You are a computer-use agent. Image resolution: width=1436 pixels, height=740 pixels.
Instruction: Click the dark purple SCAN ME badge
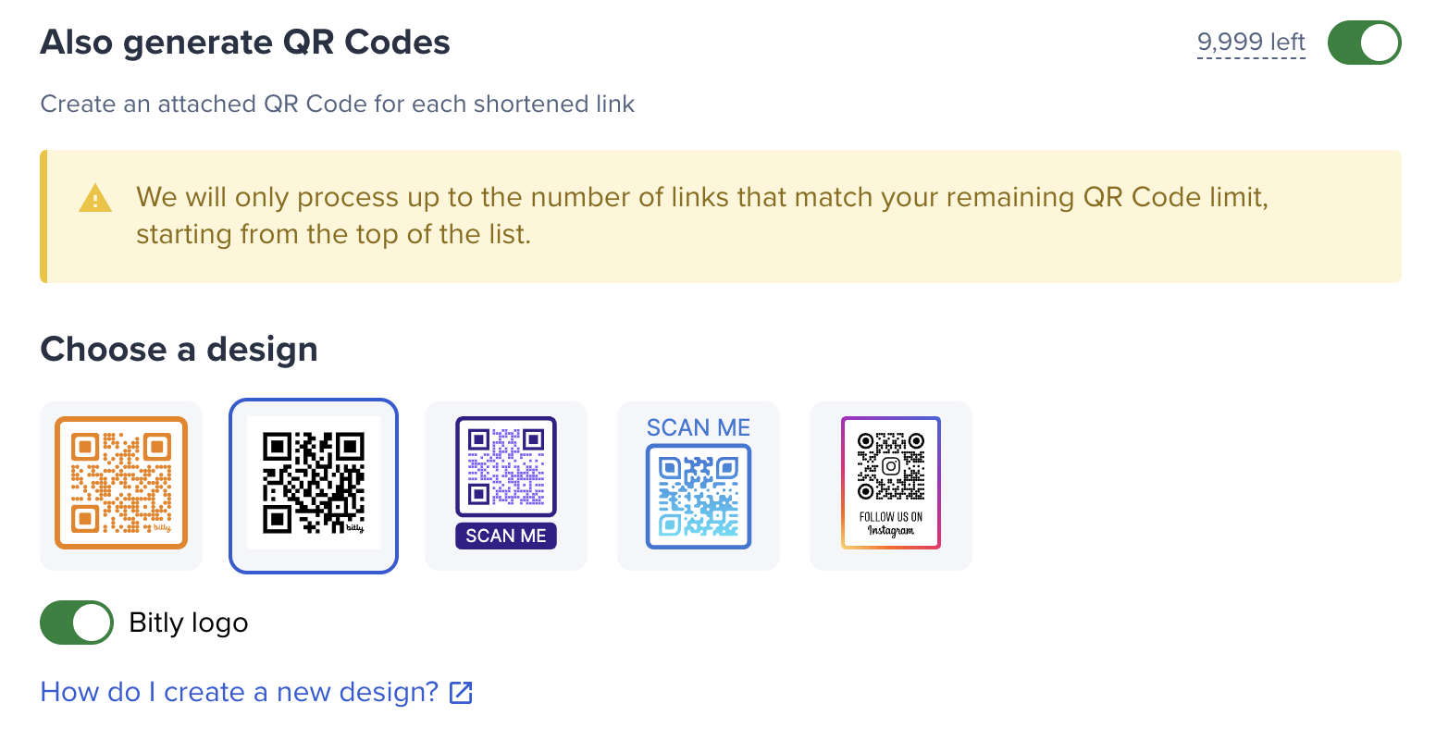(506, 536)
